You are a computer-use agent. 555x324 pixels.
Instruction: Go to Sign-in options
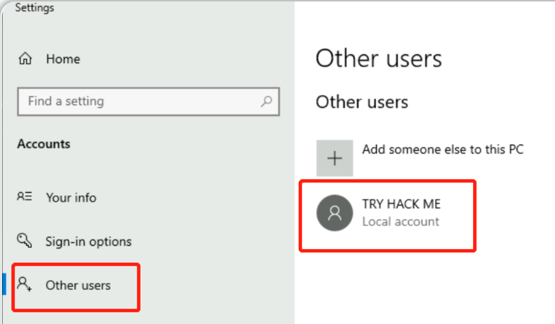pos(88,242)
